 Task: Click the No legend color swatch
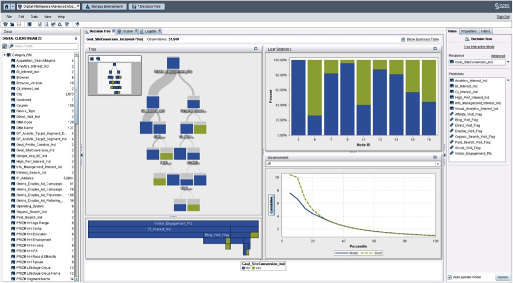244,268
